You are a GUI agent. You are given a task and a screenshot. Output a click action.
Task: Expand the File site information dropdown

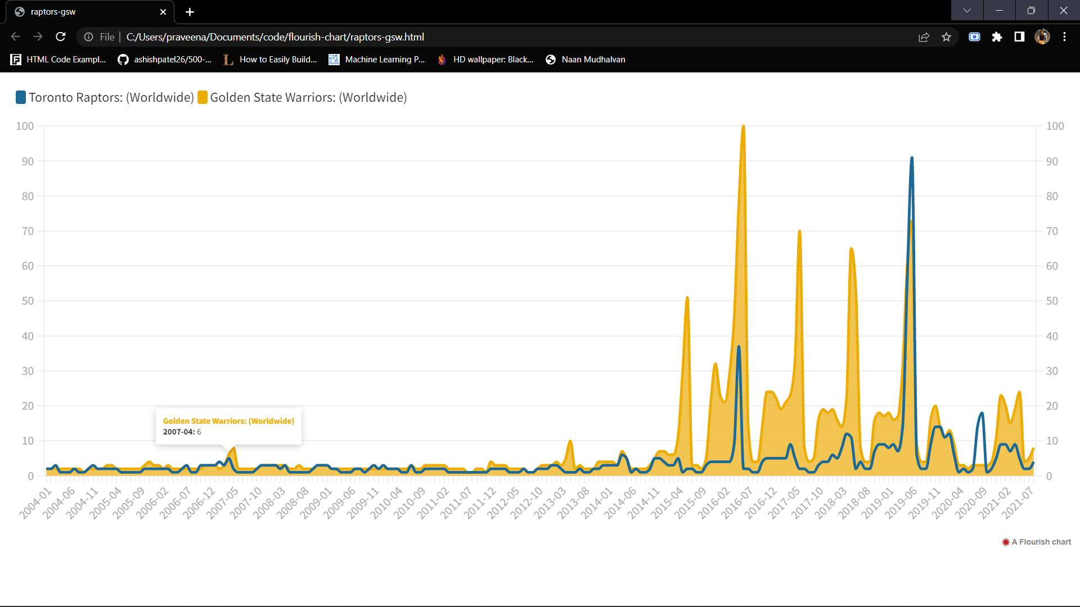point(98,37)
